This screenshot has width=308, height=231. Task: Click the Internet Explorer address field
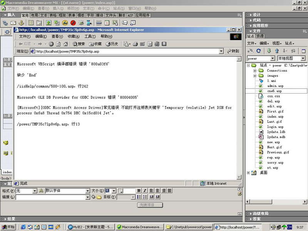click(127, 51)
